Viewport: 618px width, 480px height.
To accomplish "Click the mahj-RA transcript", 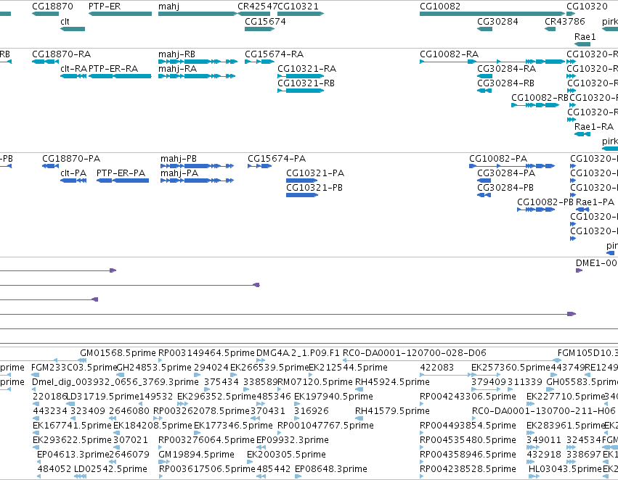I will [197, 76].
